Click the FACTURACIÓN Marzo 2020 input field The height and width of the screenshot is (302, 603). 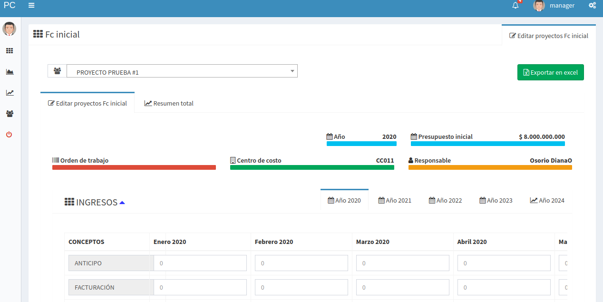tap(403, 287)
